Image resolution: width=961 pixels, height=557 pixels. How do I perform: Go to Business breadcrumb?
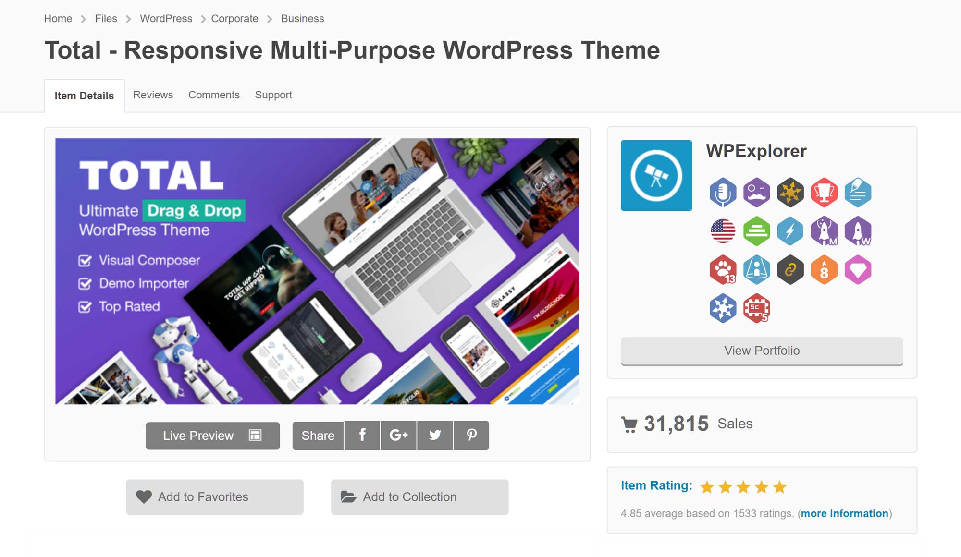(302, 19)
